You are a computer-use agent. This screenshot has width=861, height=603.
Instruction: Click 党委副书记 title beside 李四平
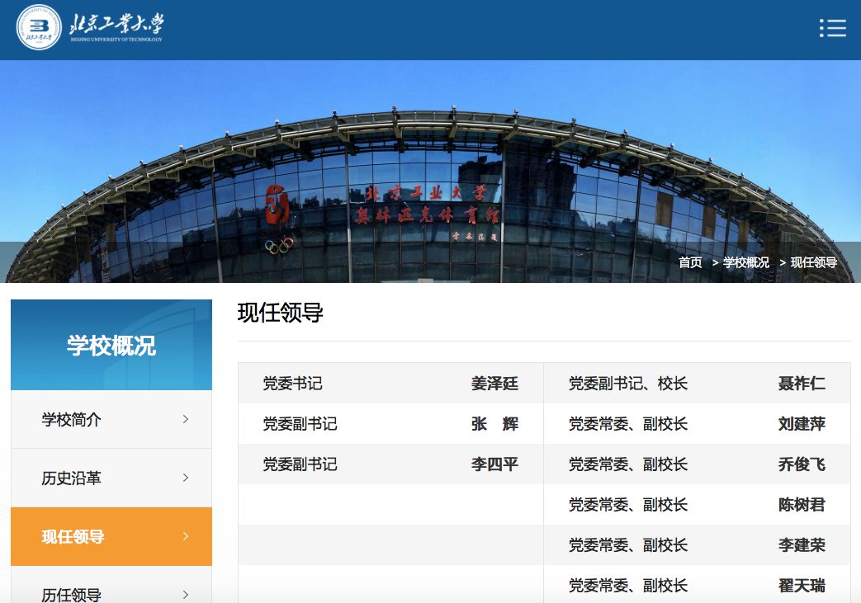coord(300,464)
